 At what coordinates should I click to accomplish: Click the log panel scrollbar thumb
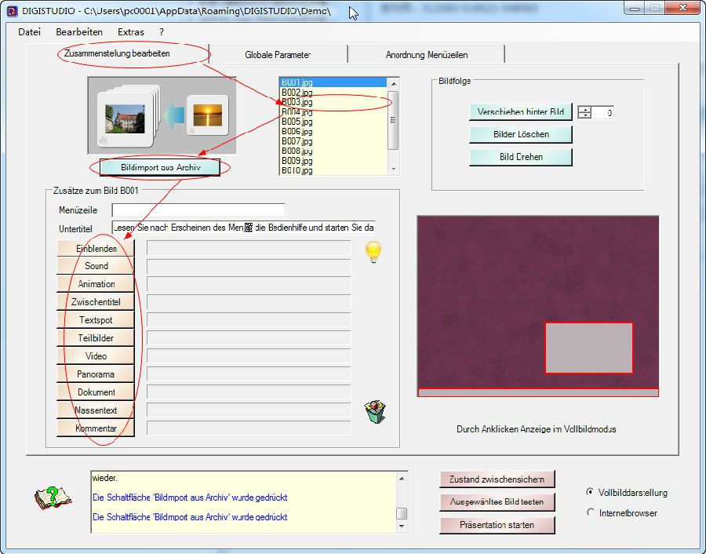coord(402,513)
